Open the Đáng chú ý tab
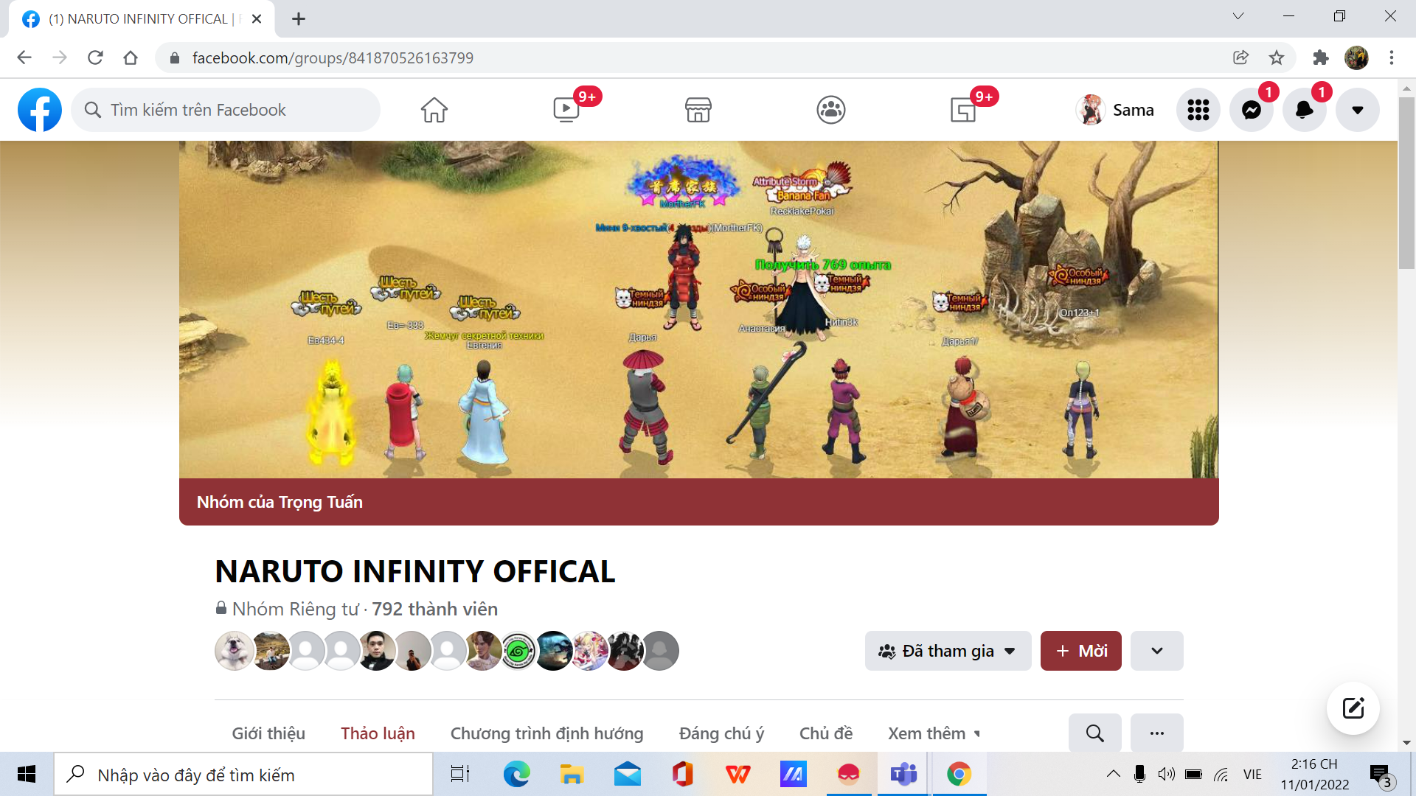The image size is (1416, 796). click(x=721, y=733)
